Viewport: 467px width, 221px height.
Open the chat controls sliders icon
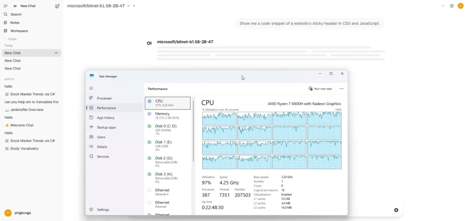click(452, 5)
